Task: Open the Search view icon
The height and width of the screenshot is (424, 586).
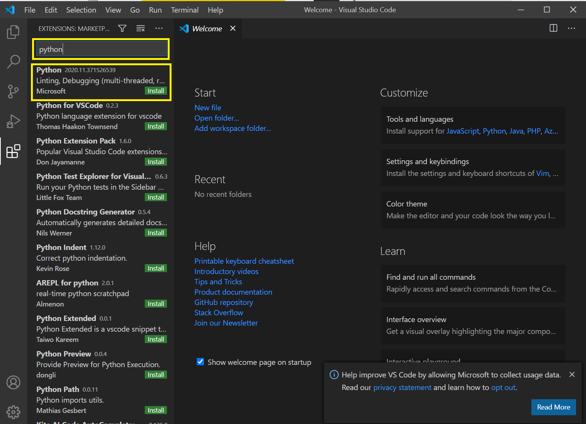Action: point(13,61)
